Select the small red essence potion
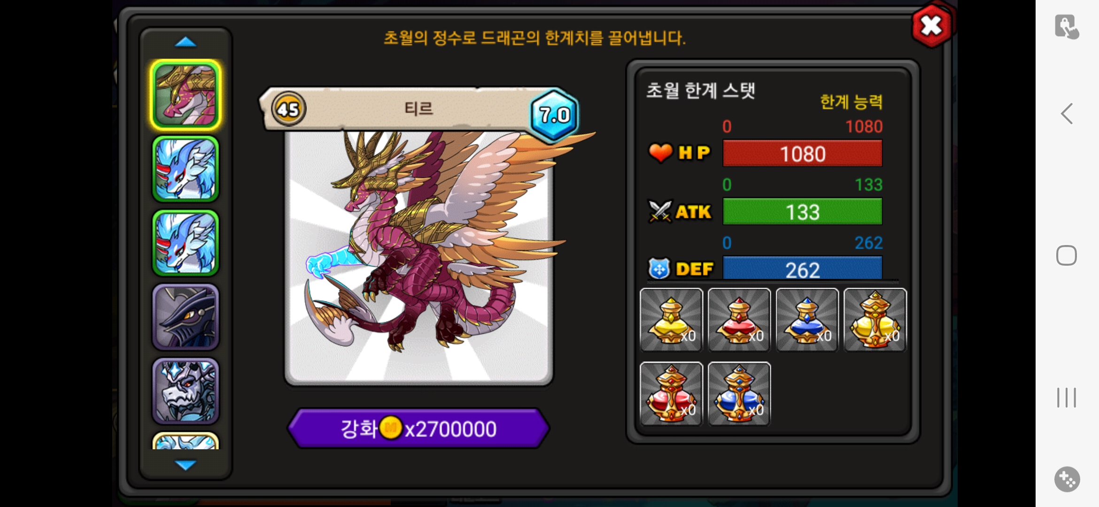 [x=739, y=320]
